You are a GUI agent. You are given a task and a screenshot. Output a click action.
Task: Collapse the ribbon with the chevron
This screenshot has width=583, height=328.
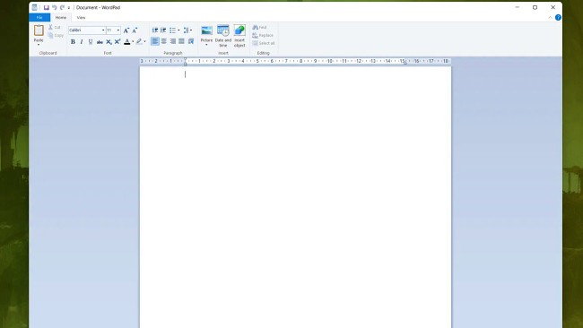tap(551, 17)
